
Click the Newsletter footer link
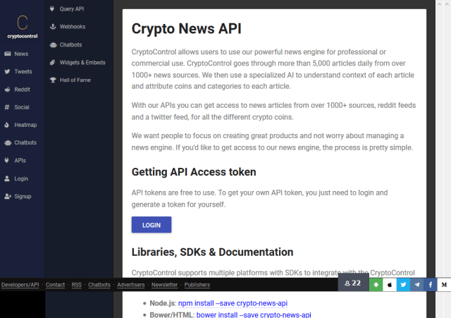click(164, 285)
